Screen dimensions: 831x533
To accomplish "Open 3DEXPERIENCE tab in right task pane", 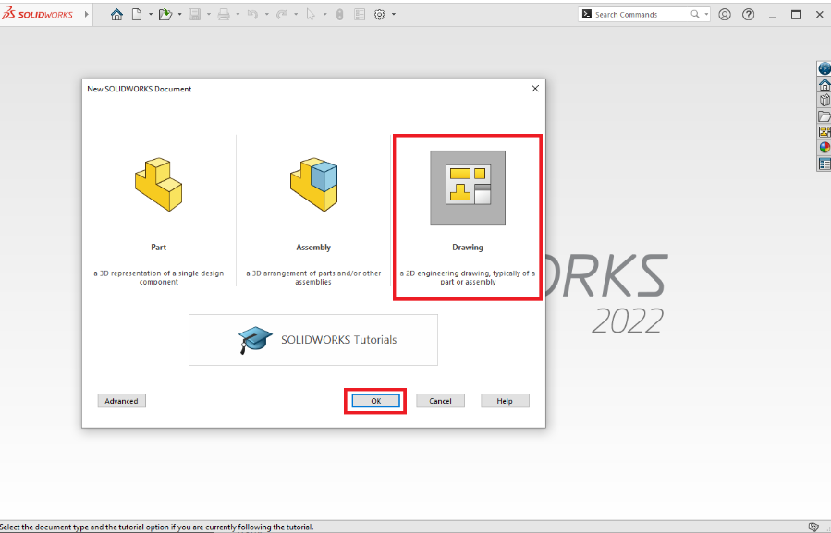I will (x=824, y=68).
